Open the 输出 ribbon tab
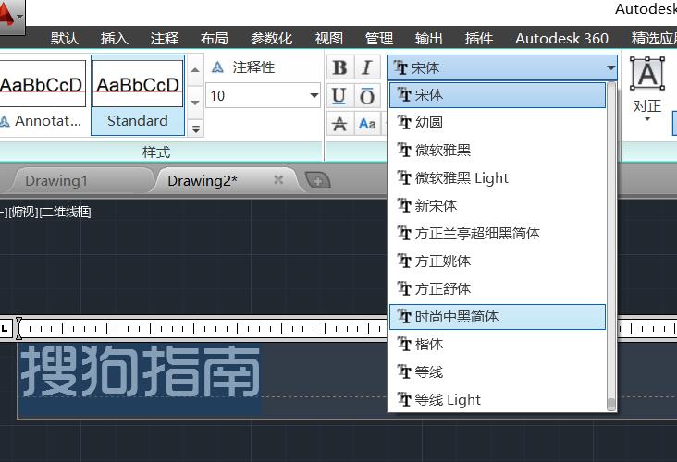 (429, 39)
